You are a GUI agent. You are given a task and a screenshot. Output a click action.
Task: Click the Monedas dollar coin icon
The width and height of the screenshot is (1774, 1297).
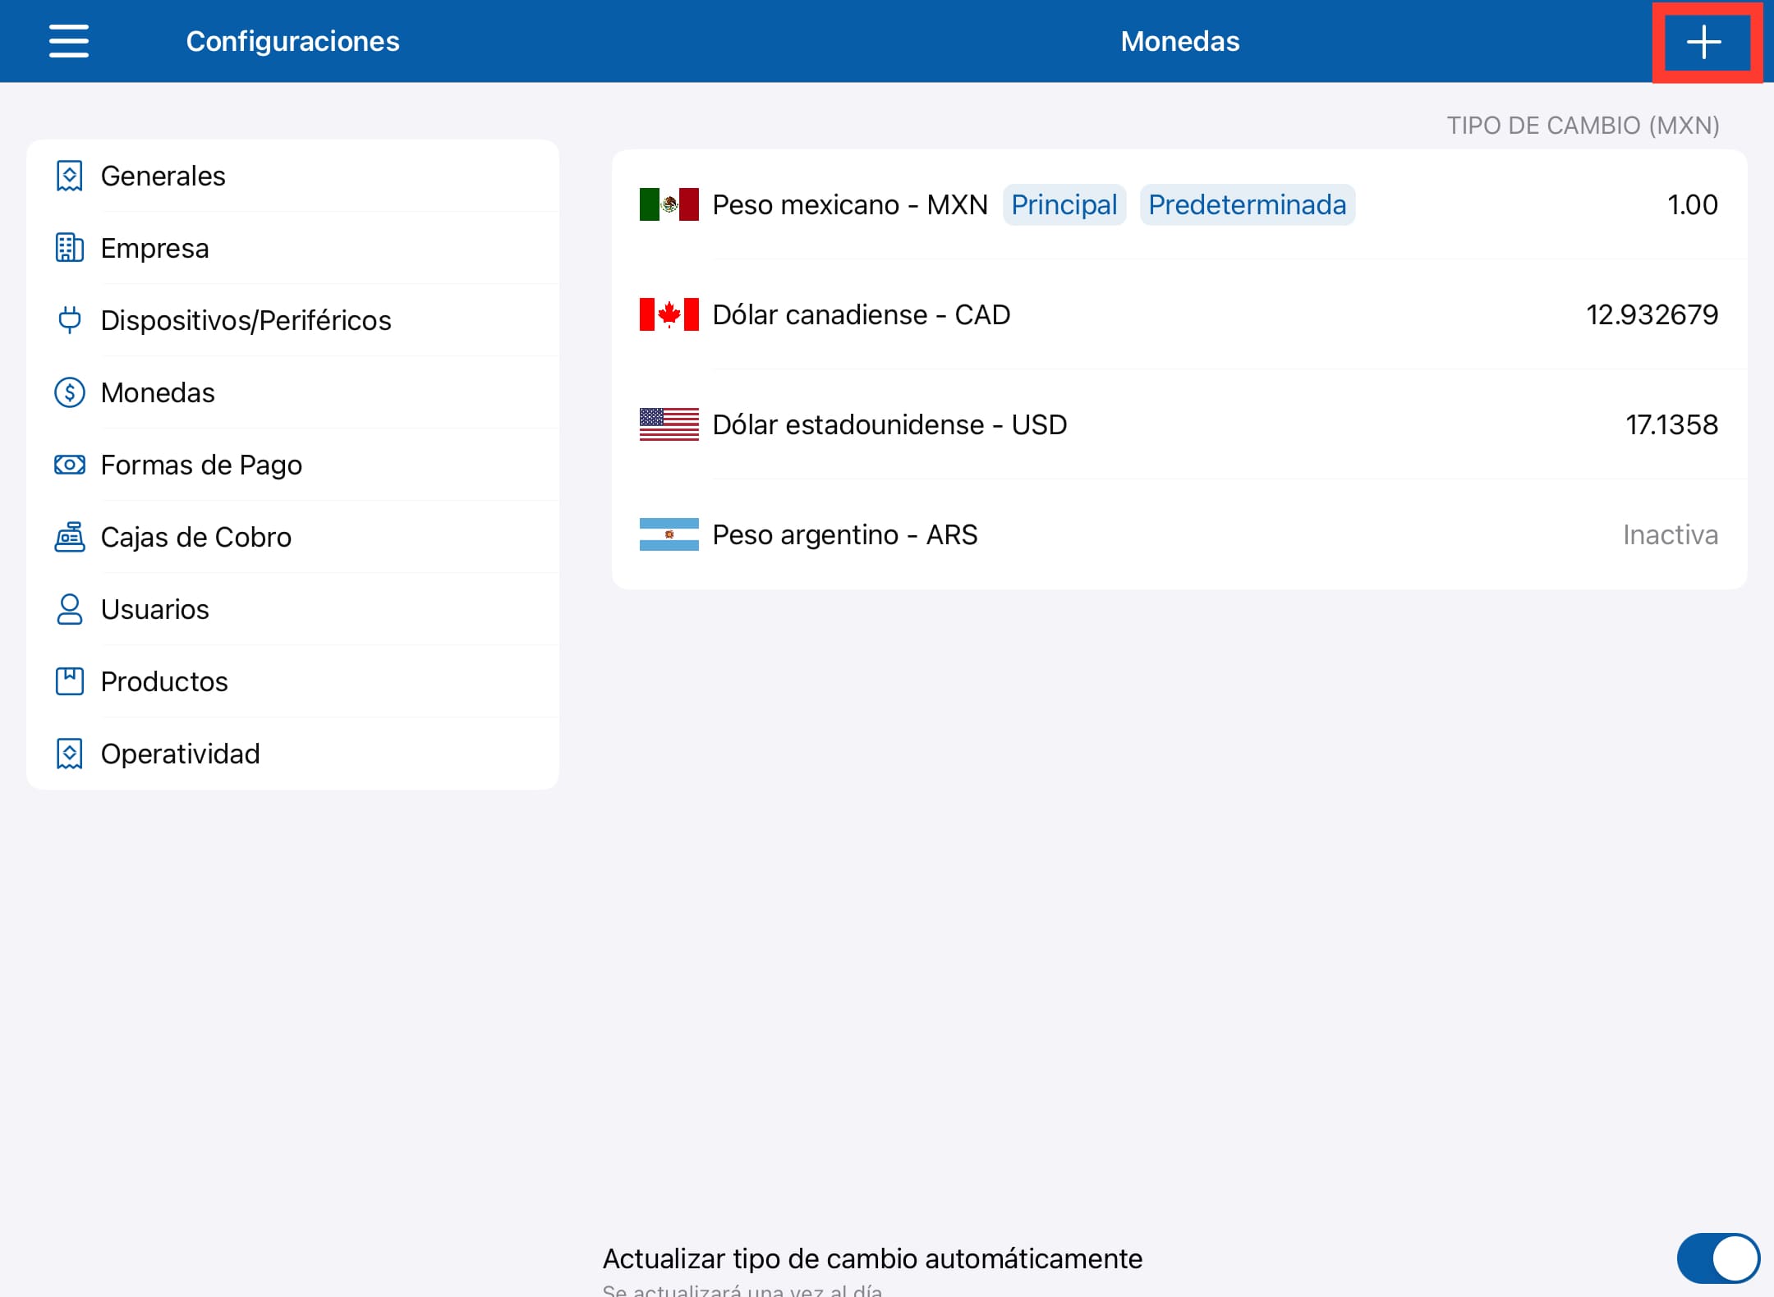[70, 392]
